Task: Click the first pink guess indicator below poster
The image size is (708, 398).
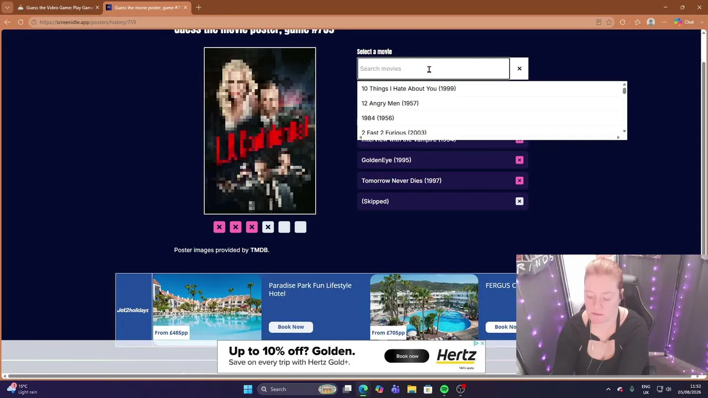Action: (x=219, y=227)
